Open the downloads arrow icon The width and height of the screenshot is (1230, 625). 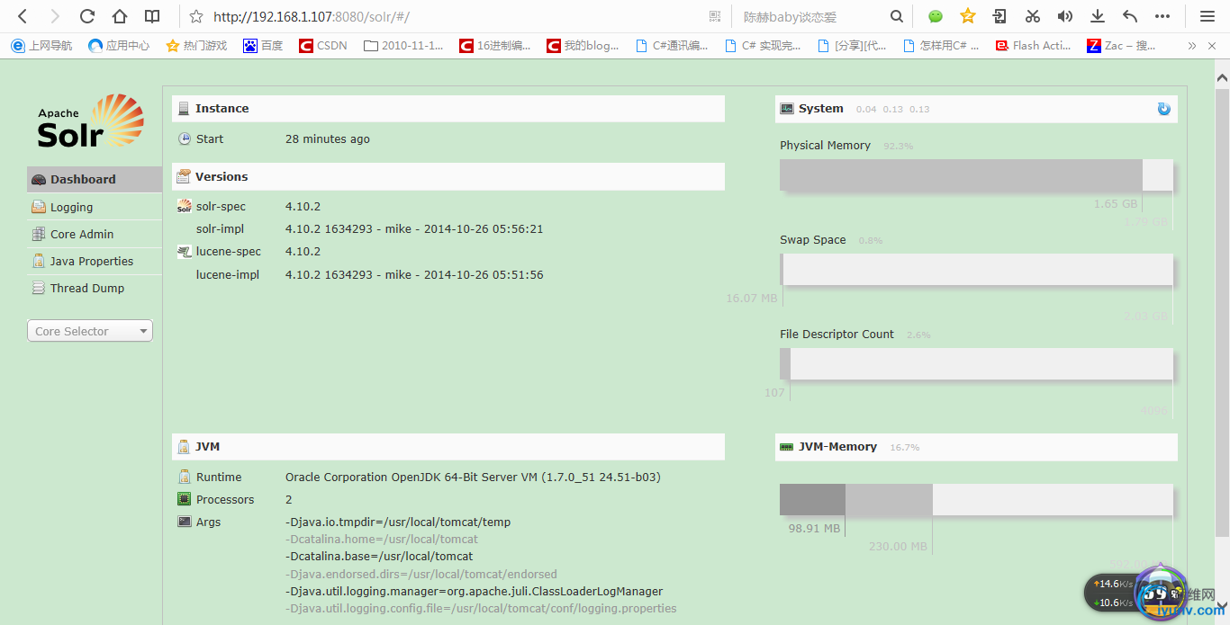click(1098, 16)
